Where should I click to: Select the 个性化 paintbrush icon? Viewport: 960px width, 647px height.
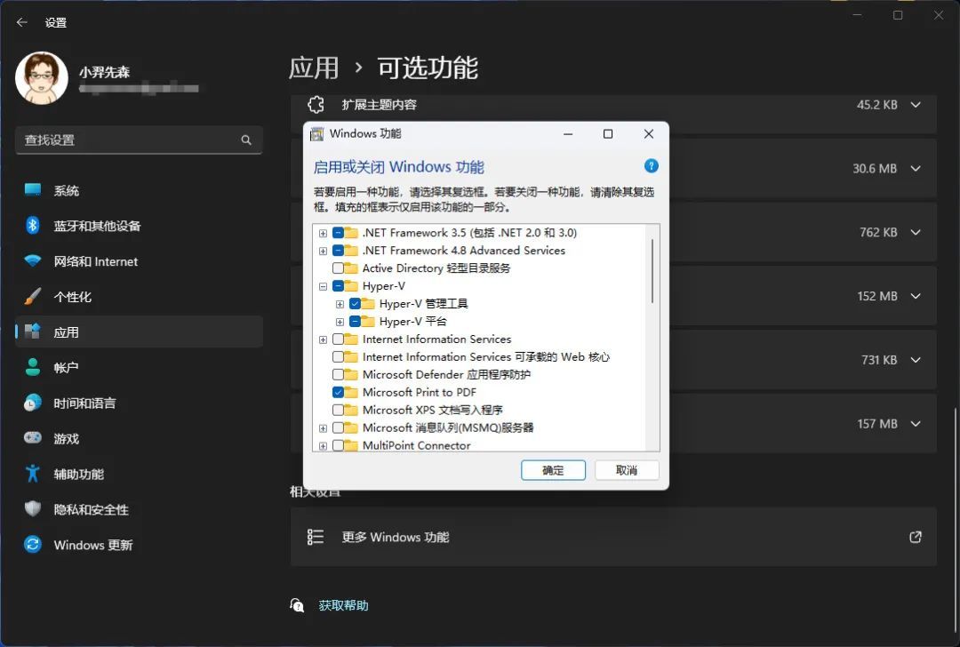[x=32, y=297]
